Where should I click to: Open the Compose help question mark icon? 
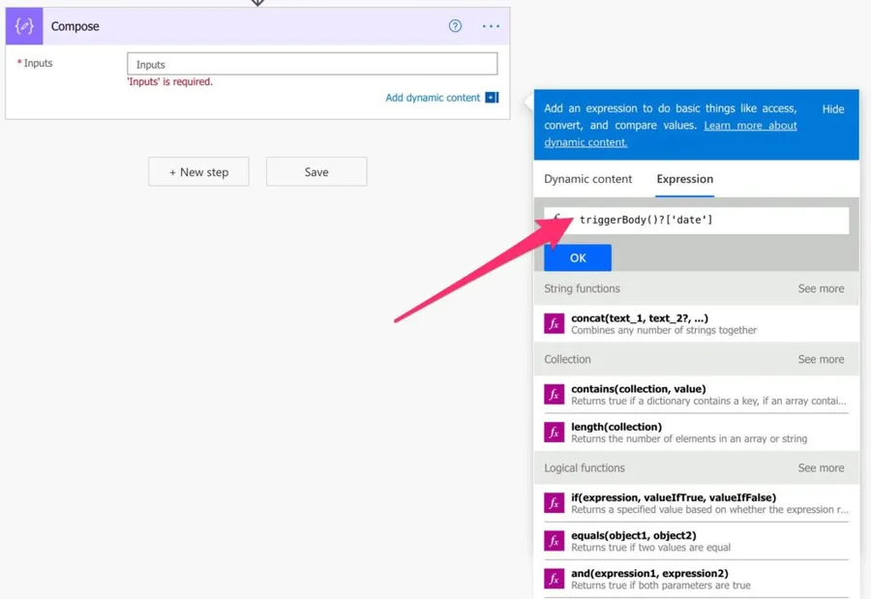tap(455, 26)
